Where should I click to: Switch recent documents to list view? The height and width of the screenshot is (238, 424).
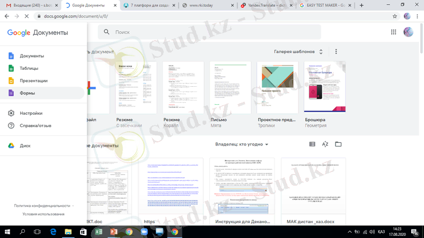click(312, 144)
